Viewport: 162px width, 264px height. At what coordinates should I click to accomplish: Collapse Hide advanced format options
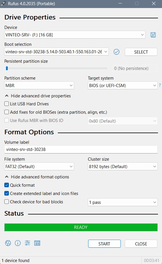pyautogui.click(x=37, y=177)
